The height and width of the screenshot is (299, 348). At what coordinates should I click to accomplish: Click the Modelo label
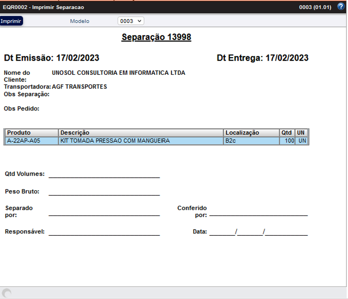[x=80, y=21]
